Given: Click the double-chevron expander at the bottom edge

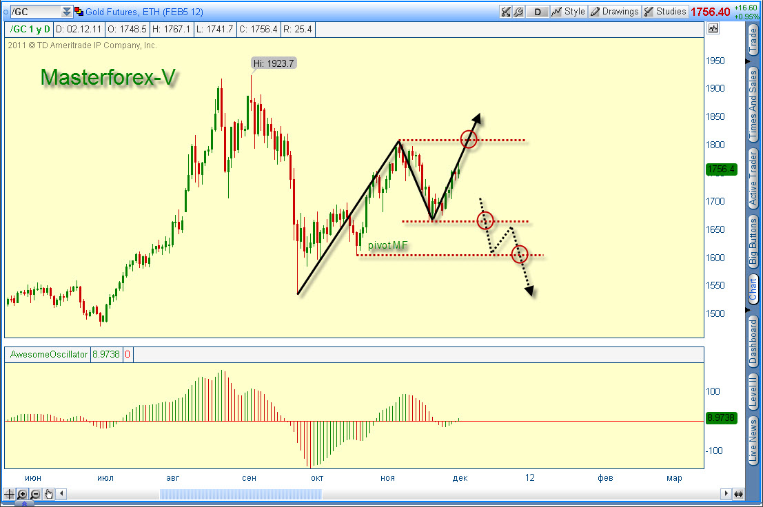Looking at the screenshot, I should click(x=24, y=504).
